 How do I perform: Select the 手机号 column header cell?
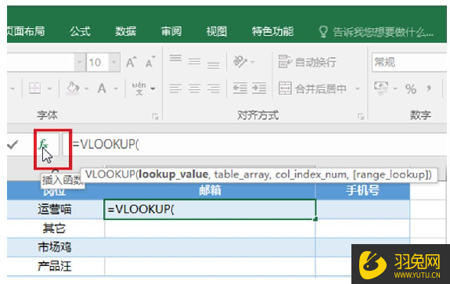[x=362, y=190]
